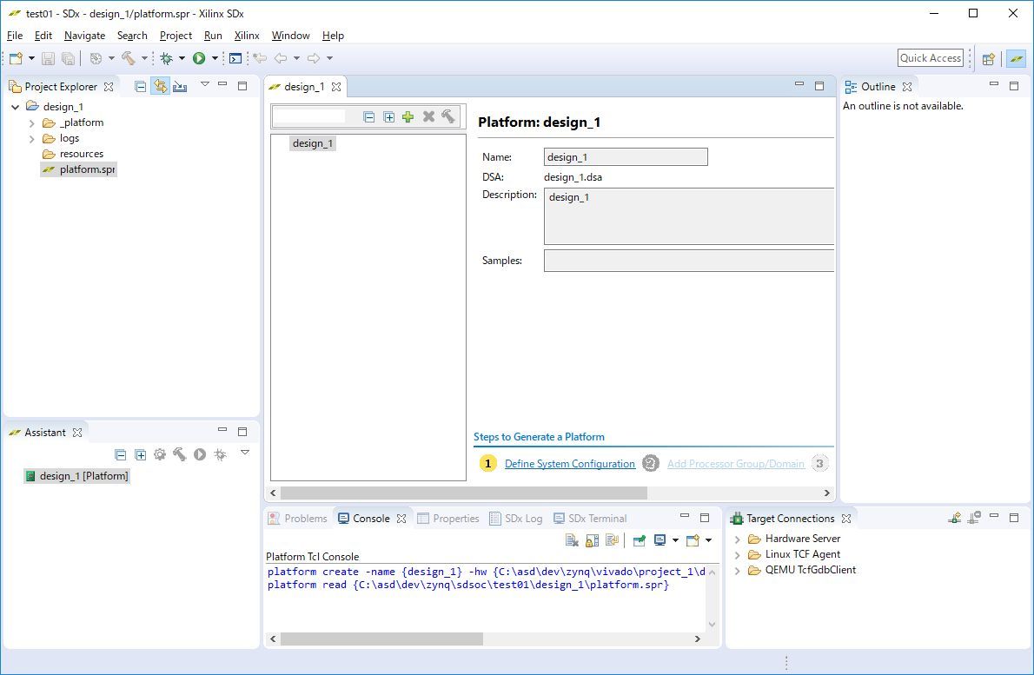This screenshot has width=1034, height=675.
Task: Click new target connection icon
Action: 955,518
